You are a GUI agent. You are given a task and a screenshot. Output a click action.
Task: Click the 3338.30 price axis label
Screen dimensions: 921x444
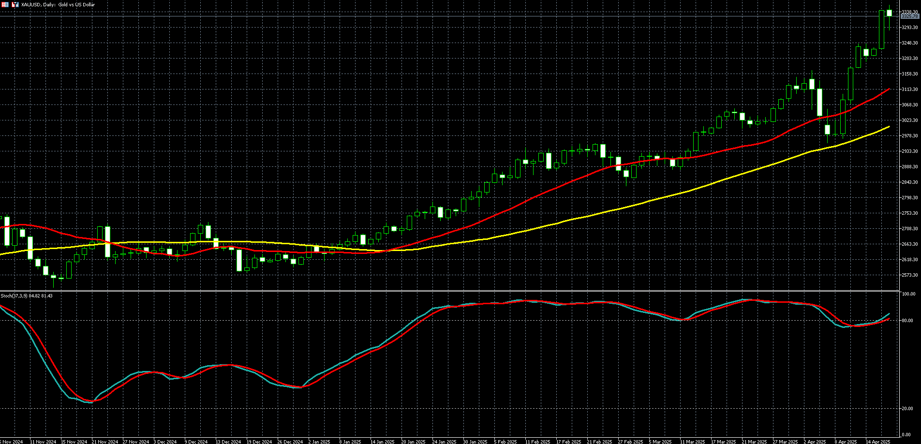[x=910, y=11]
